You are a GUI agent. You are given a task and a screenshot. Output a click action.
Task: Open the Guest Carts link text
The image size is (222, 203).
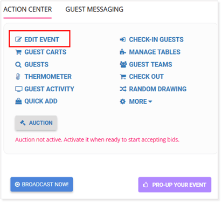click(45, 52)
